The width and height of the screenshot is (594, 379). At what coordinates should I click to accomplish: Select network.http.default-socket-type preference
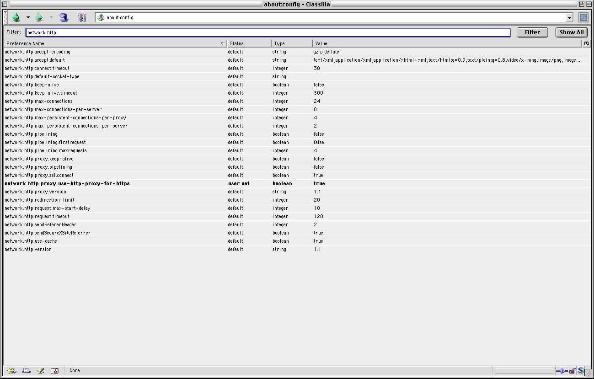tap(297, 76)
